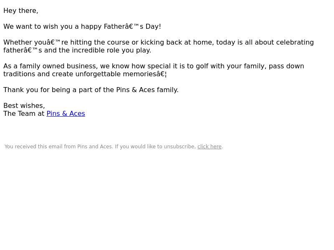This screenshot has width=334, height=250.
Task: Click the "Best wishes," closing text
Action: pyautogui.click(x=24, y=106)
